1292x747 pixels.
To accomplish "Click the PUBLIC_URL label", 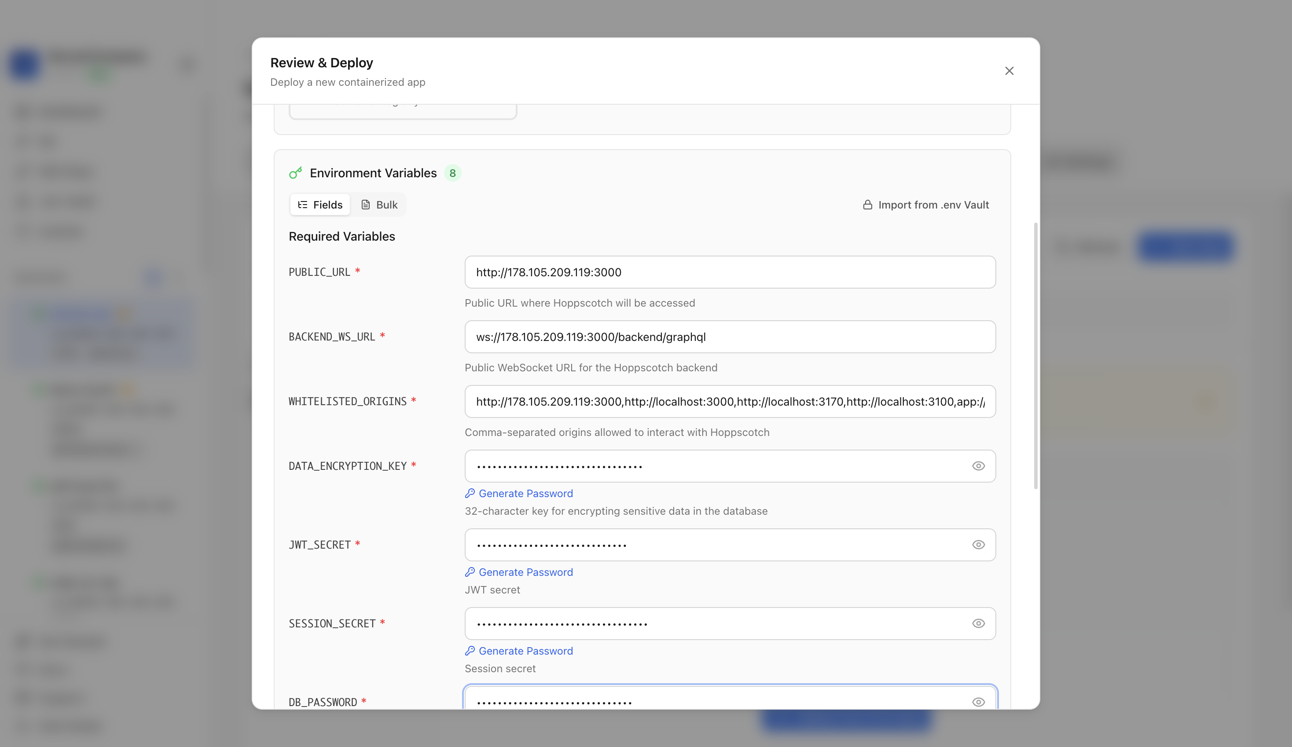I will pyautogui.click(x=319, y=272).
